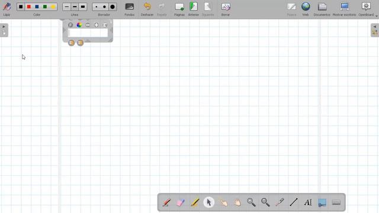379x213 pixels.
Task: Click the Borrar erase page button
Action: point(226,9)
